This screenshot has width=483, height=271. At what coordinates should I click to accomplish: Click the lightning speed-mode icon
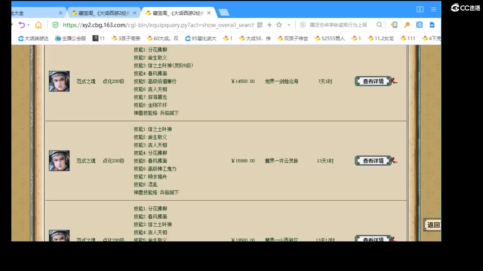pyautogui.click(x=269, y=25)
